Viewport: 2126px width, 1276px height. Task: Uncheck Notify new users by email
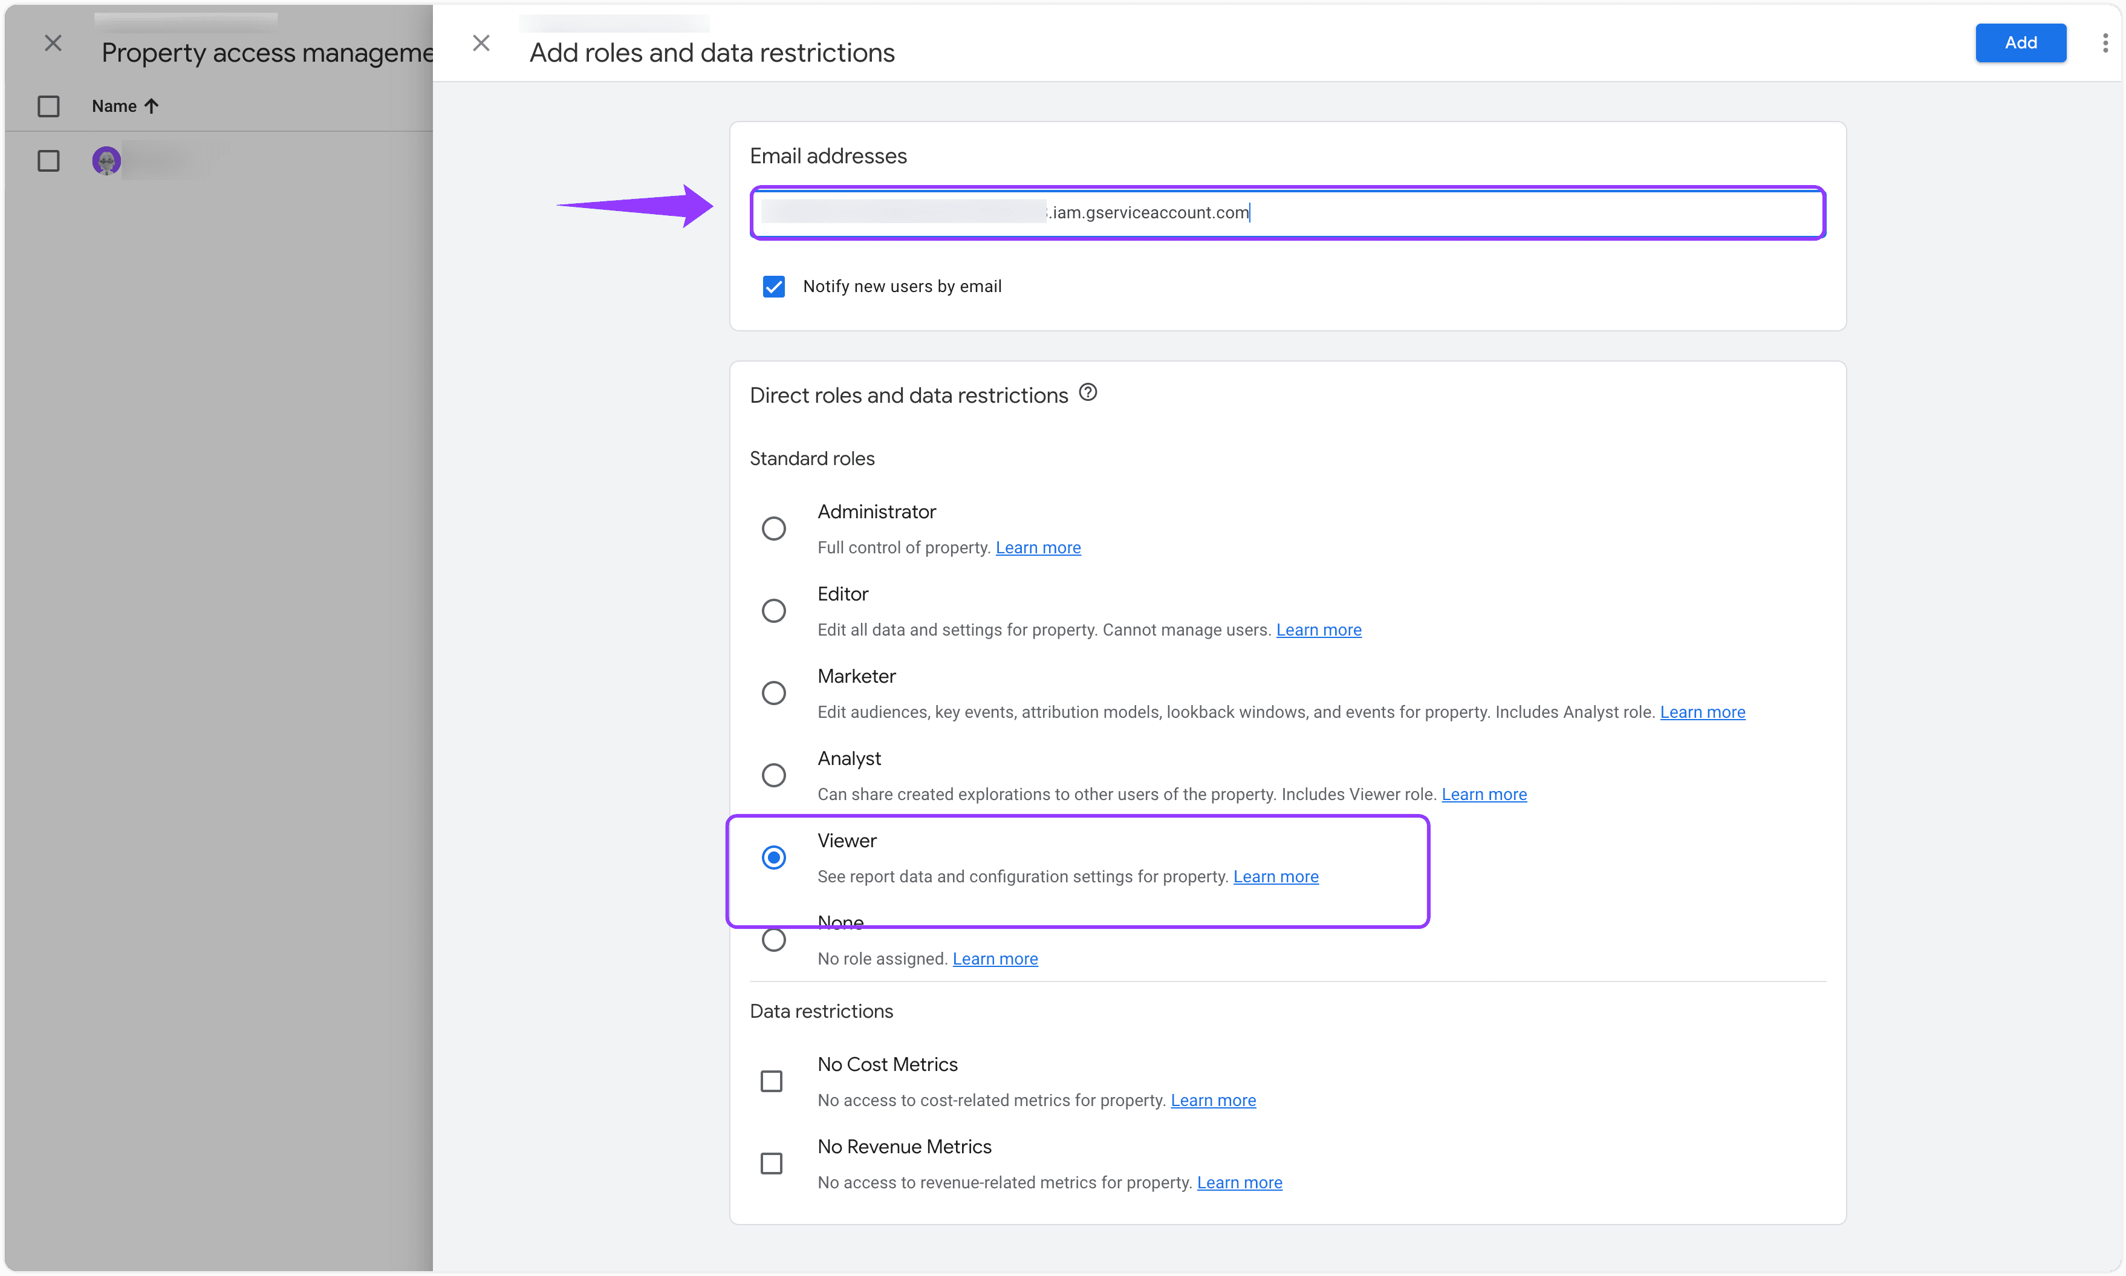[774, 286]
